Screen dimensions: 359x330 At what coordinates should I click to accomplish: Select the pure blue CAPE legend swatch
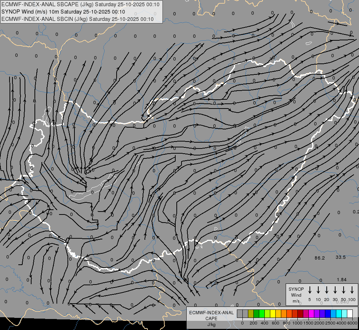click(x=328, y=313)
